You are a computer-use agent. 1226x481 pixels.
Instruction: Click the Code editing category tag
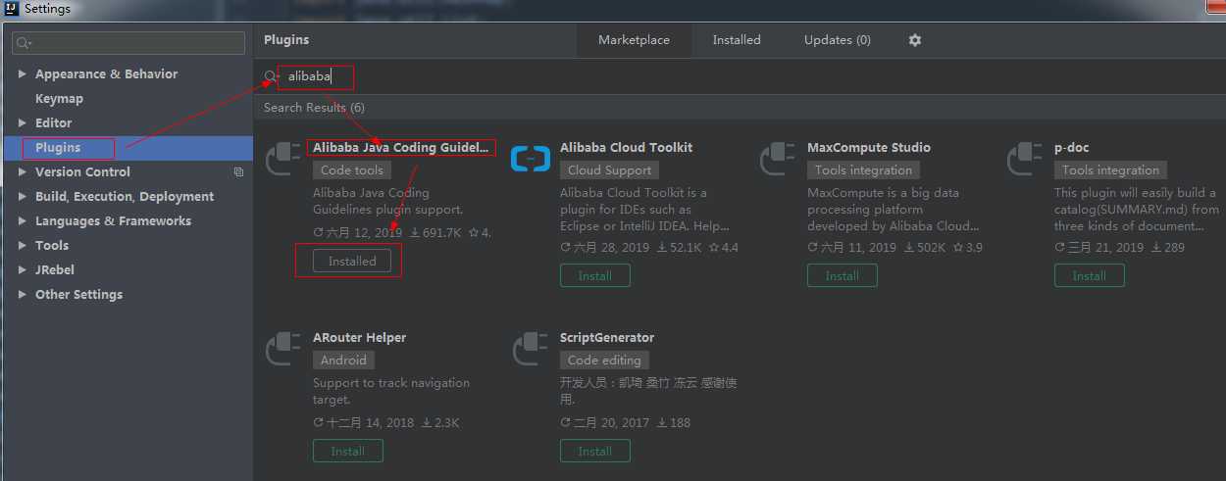[x=604, y=361]
